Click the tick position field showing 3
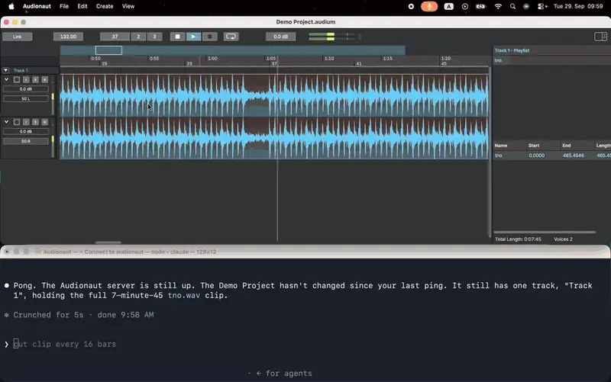This screenshot has width=611, height=382. pyautogui.click(x=154, y=37)
